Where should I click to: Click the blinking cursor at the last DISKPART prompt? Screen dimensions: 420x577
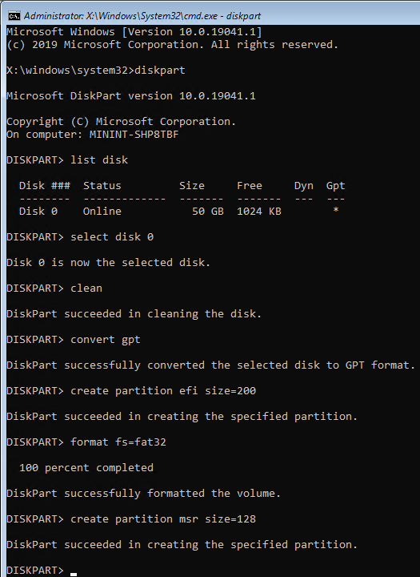coord(74,574)
